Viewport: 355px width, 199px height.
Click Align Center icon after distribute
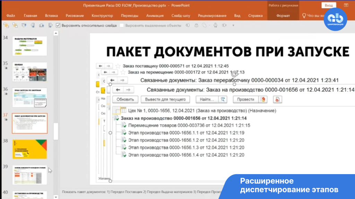click(196, 25)
